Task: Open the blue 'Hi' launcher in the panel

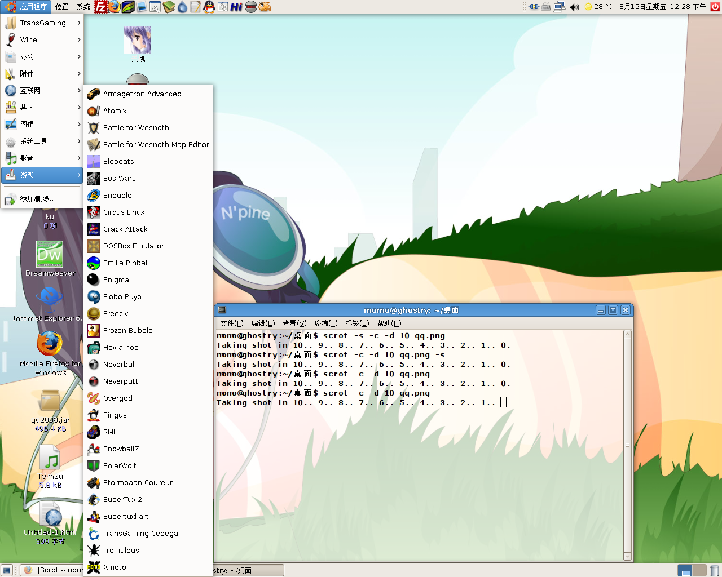Action: point(237,7)
